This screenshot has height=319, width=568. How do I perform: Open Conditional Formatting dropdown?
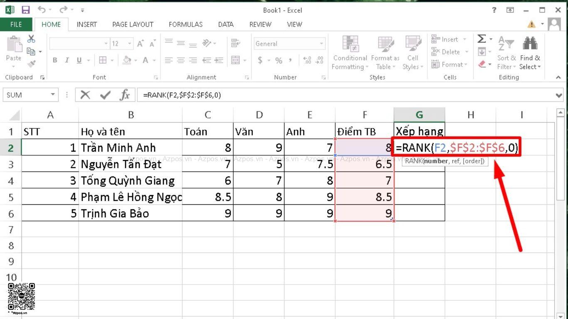pos(350,53)
